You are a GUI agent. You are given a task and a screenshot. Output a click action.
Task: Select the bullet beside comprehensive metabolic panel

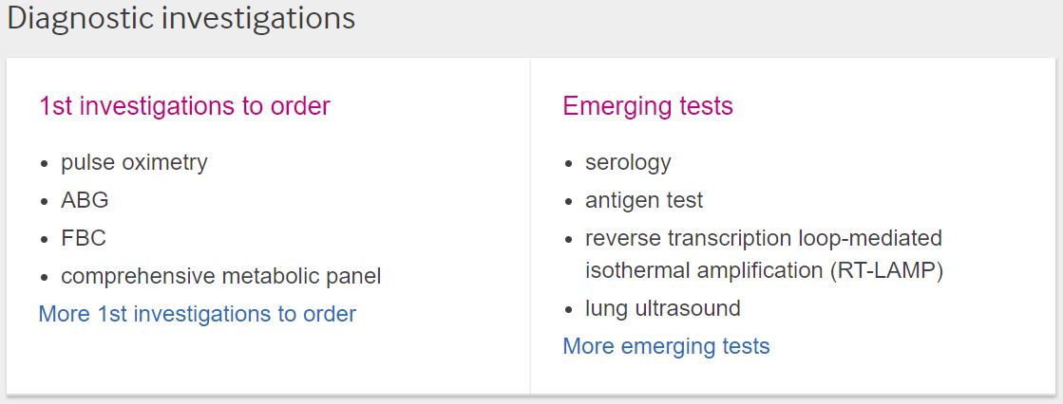coord(45,278)
